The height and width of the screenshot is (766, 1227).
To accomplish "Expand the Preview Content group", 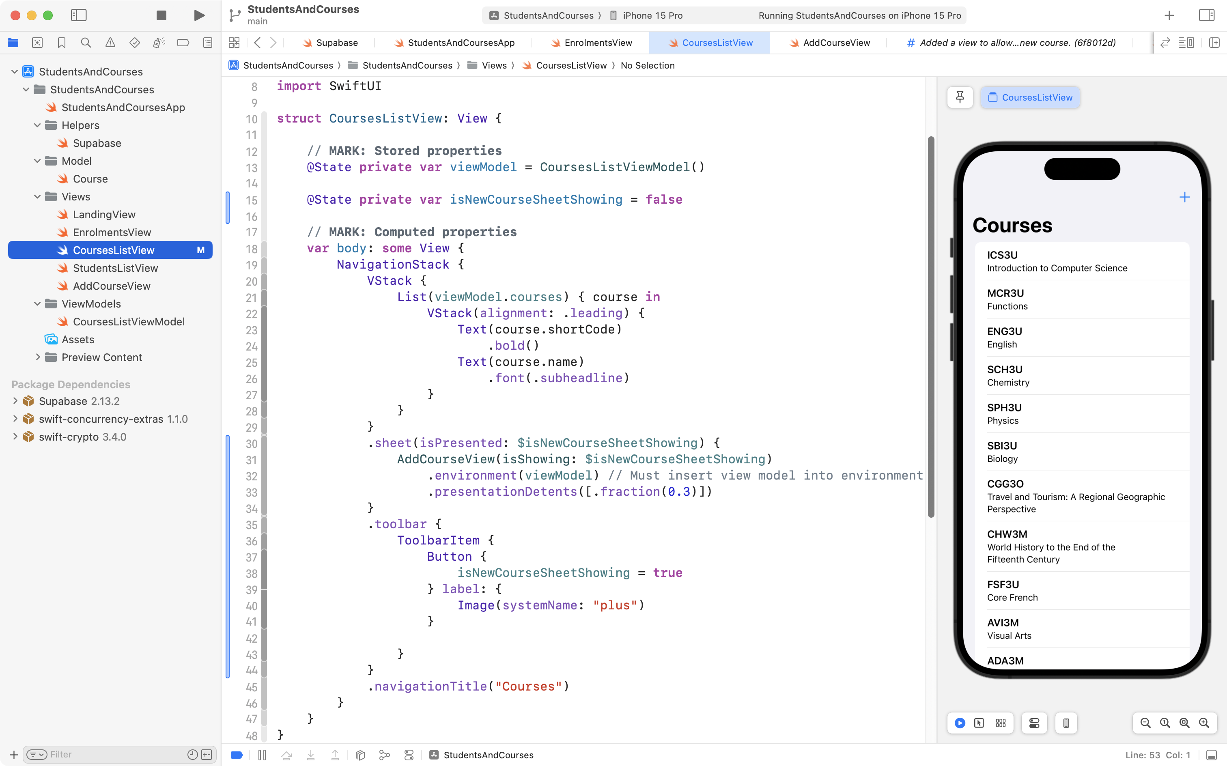I will 38,357.
